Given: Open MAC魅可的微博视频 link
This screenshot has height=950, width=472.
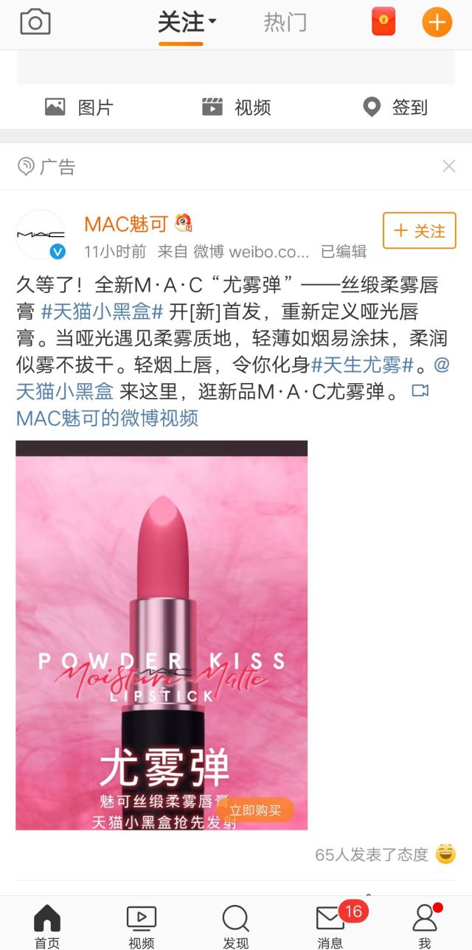Looking at the screenshot, I should (108, 418).
